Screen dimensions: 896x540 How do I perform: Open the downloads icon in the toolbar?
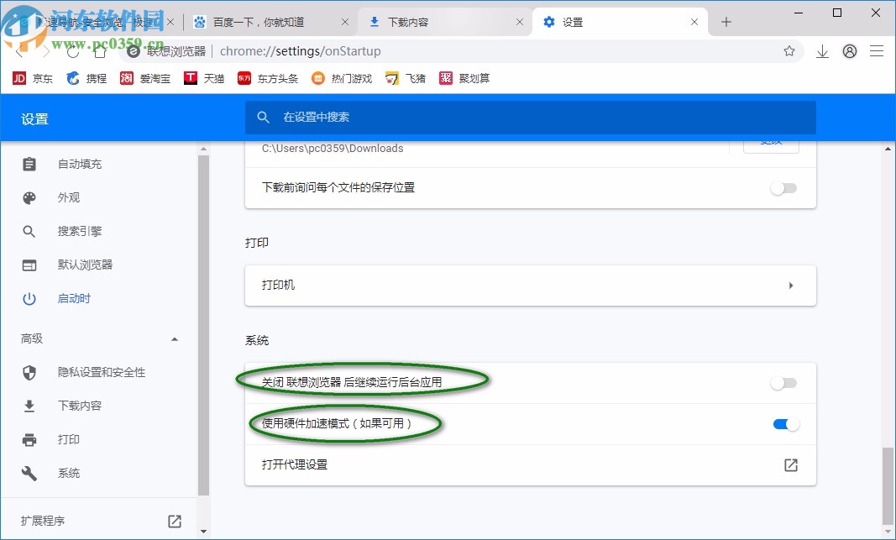pos(822,51)
